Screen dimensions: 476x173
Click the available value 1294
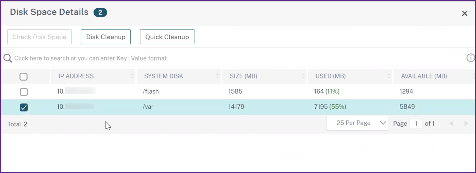(x=406, y=91)
